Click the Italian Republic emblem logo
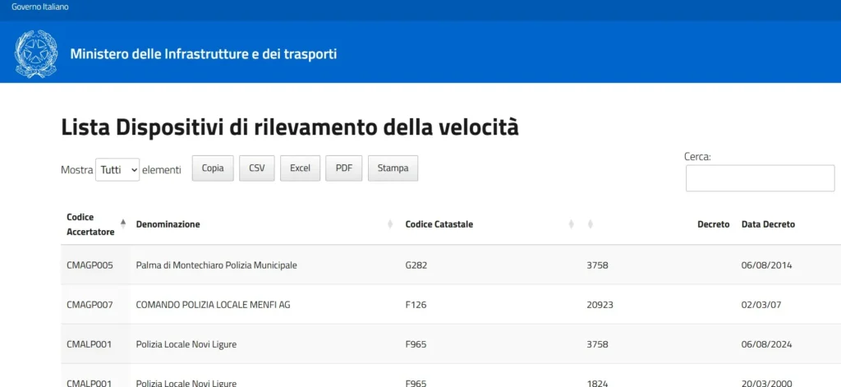This screenshot has height=387, width=841. point(36,53)
